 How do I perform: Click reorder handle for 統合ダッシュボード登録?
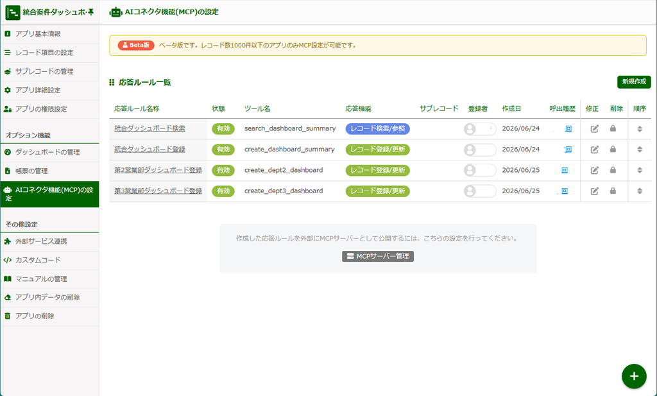640,150
